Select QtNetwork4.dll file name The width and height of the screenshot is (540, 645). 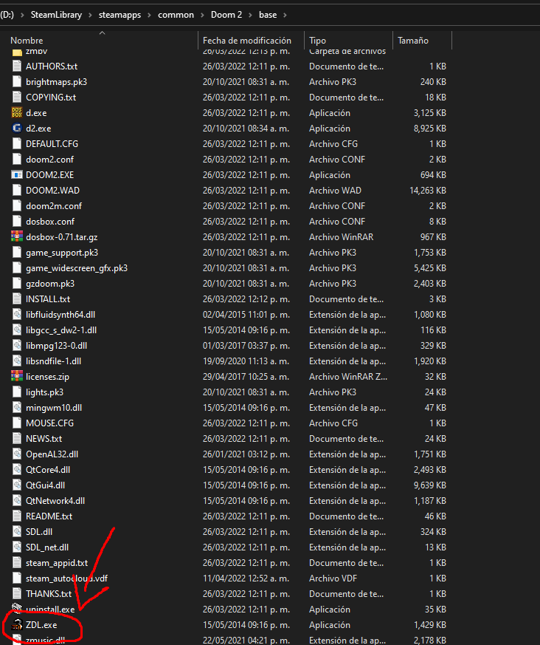click(x=55, y=501)
